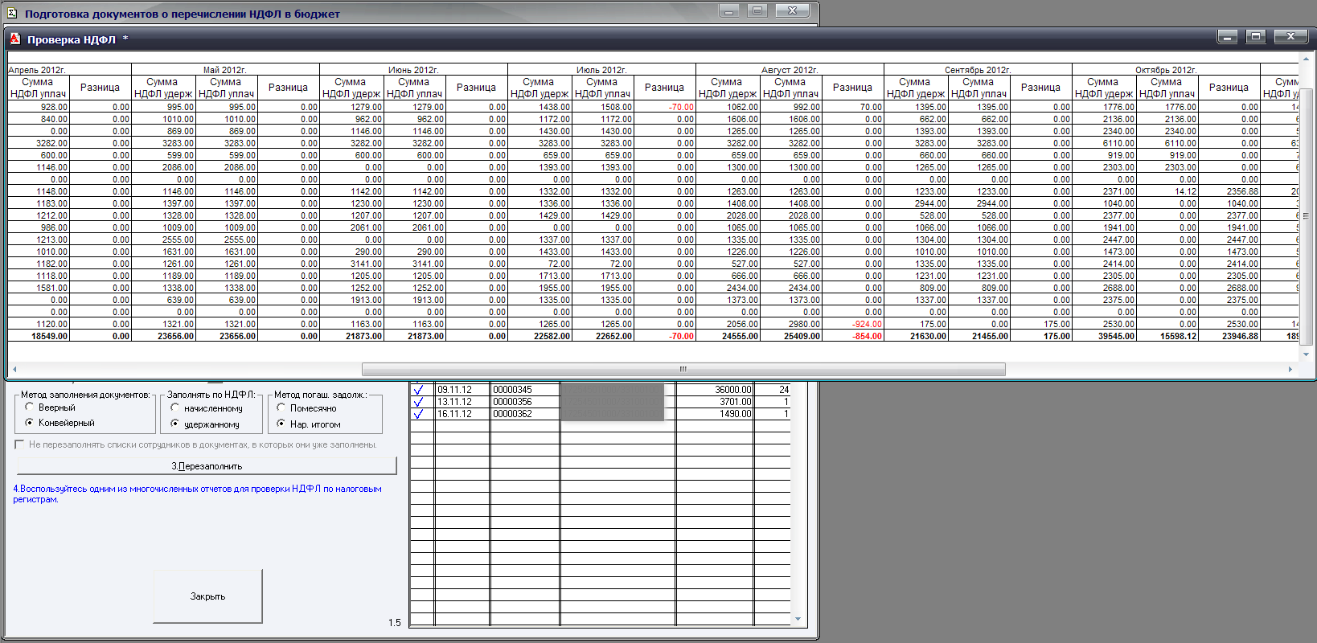Image resolution: width=1317 pixels, height=643 pixels.
Task: Toggle checkmark in row dated 16.11.12
Action: point(418,414)
